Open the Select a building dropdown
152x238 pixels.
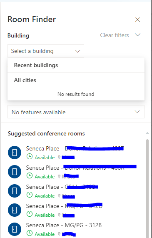46,51
